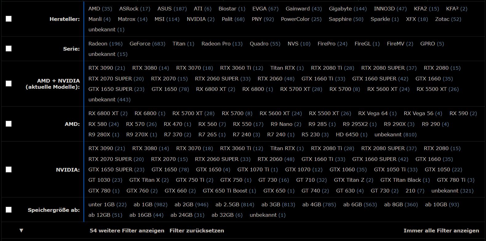
Task: Show 54 weitere Filter anzeigen
Action: [x=127, y=231]
